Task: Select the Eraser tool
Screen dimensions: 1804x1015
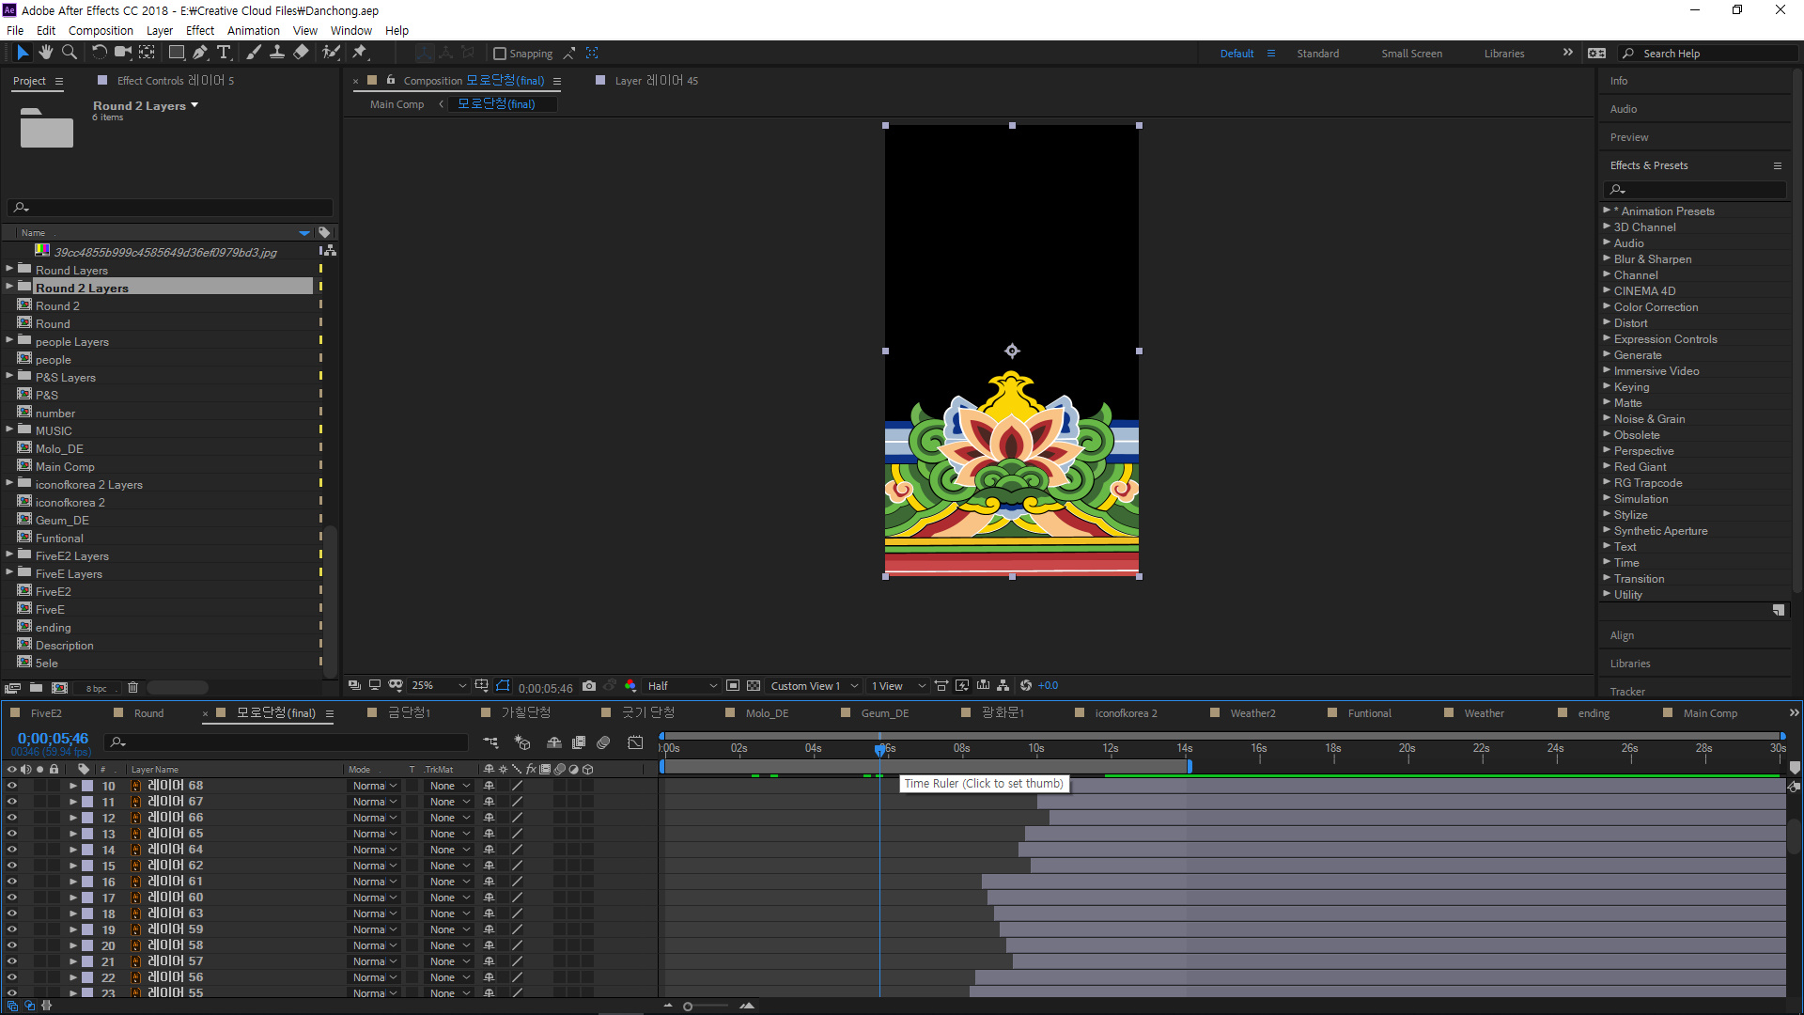Action: pyautogui.click(x=301, y=53)
